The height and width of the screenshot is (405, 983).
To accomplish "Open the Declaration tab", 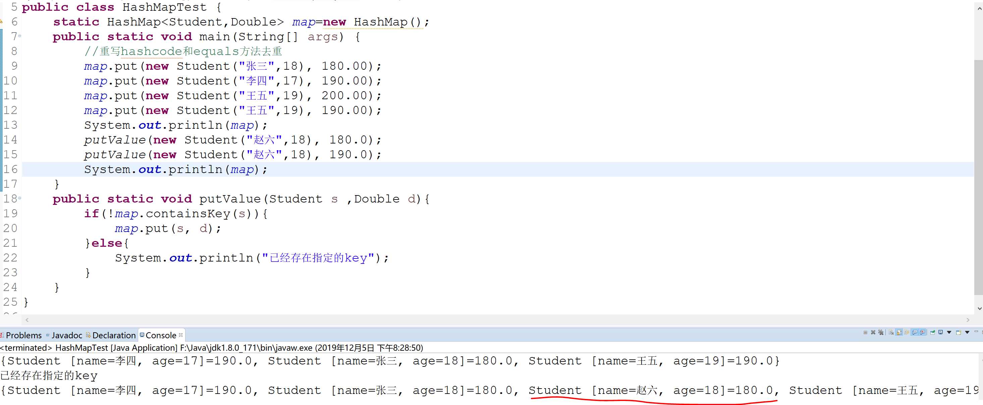I will [111, 335].
